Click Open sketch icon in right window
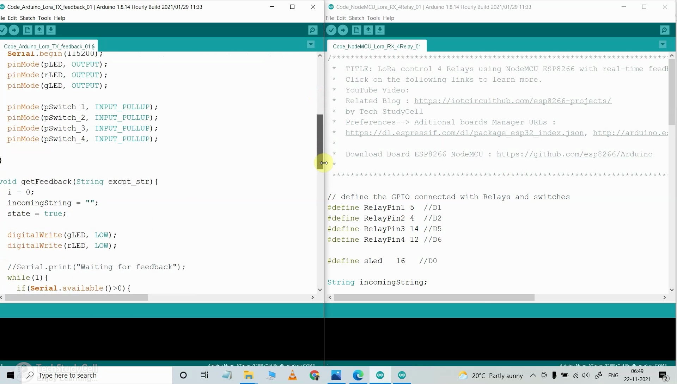677x384 pixels. (x=368, y=30)
